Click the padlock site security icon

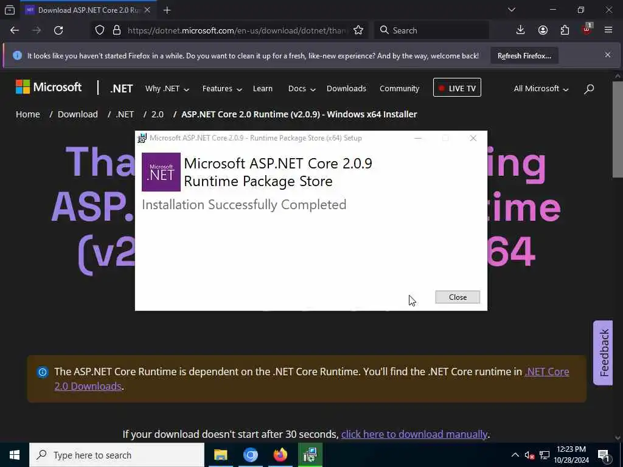[116, 30]
